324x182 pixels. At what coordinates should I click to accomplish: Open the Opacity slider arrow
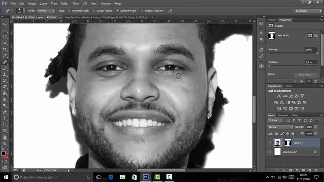[x=316, y=127]
